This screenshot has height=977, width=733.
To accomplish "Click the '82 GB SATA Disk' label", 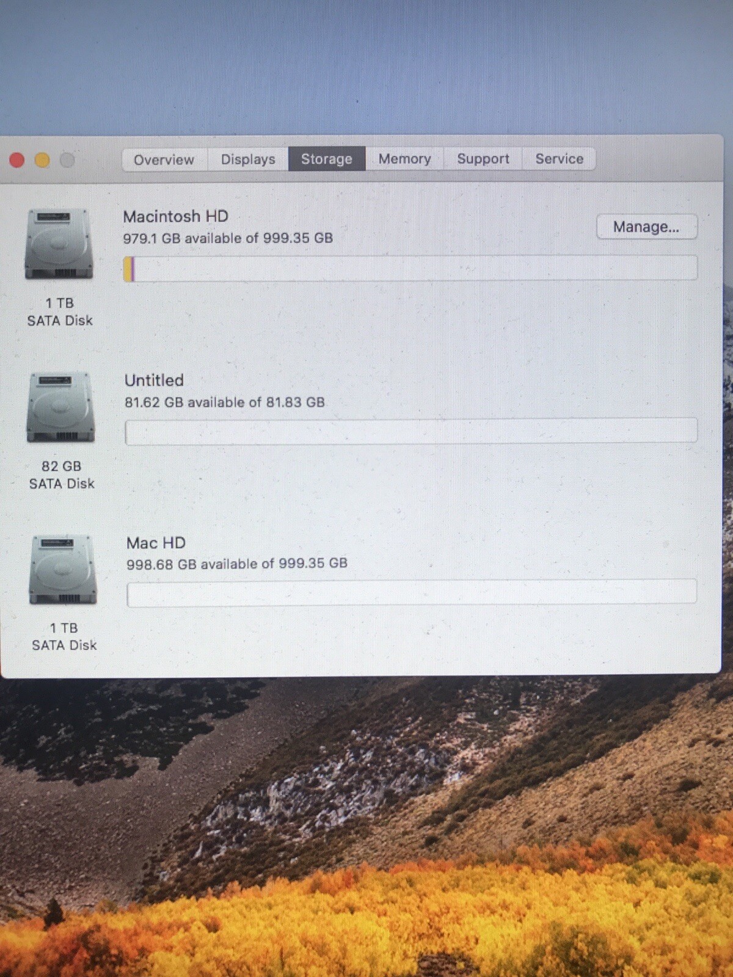I will click(x=62, y=474).
